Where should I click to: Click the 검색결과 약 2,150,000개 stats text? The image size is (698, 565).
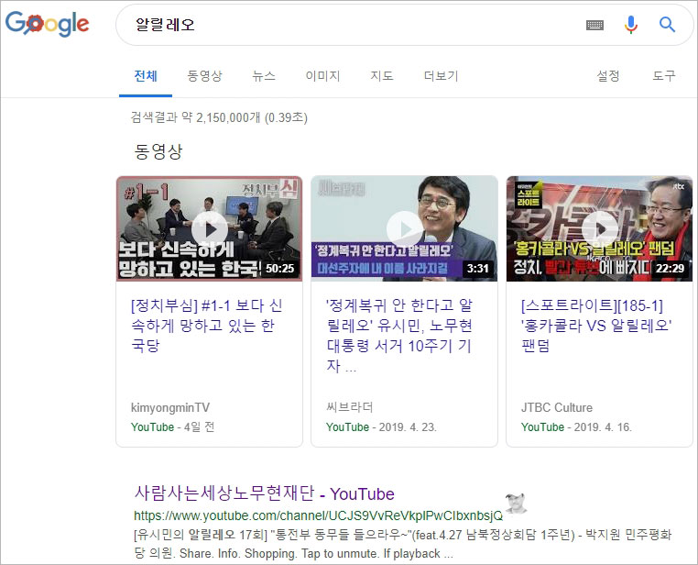coord(219,117)
